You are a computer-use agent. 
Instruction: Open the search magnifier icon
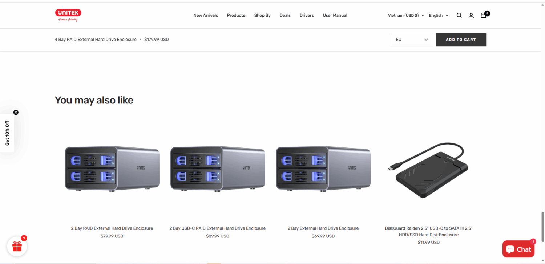point(459,15)
